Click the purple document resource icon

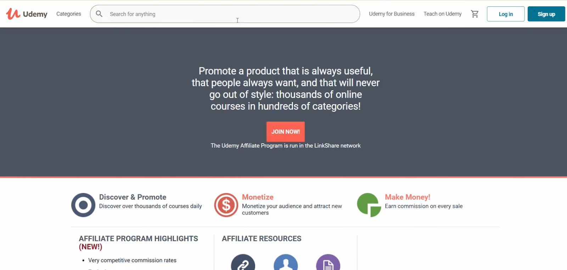(x=328, y=263)
